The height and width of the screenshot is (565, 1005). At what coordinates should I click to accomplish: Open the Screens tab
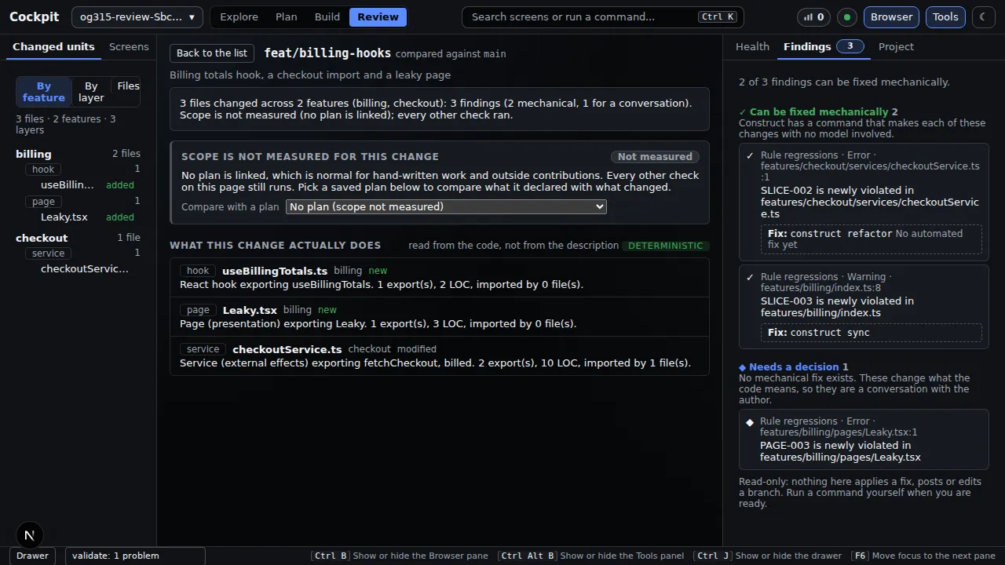(x=129, y=47)
